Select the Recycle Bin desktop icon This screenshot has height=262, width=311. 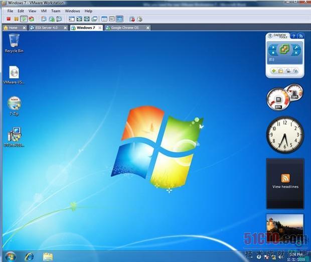(x=14, y=43)
